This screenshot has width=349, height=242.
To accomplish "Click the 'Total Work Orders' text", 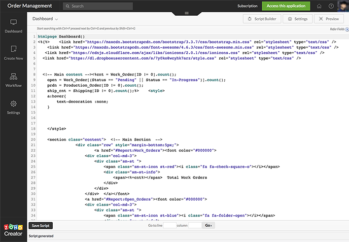I will pos(187,177).
